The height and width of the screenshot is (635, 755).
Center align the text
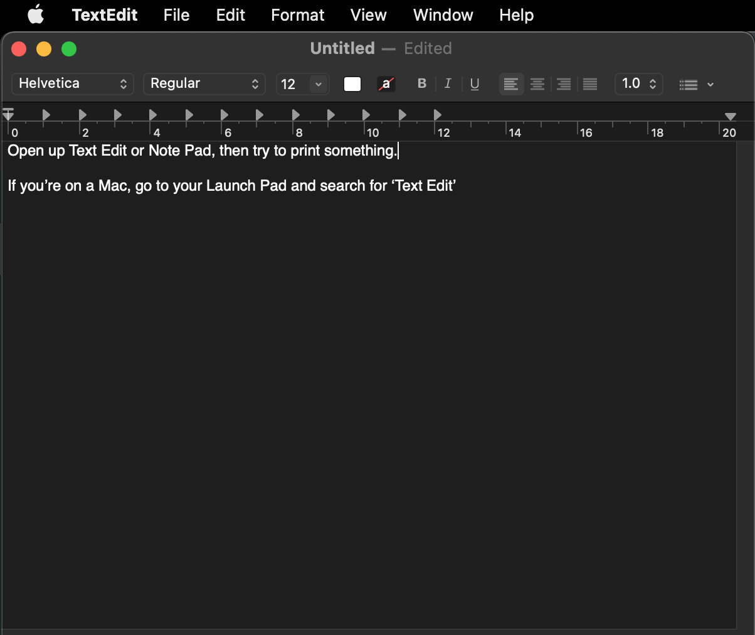point(537,84)
